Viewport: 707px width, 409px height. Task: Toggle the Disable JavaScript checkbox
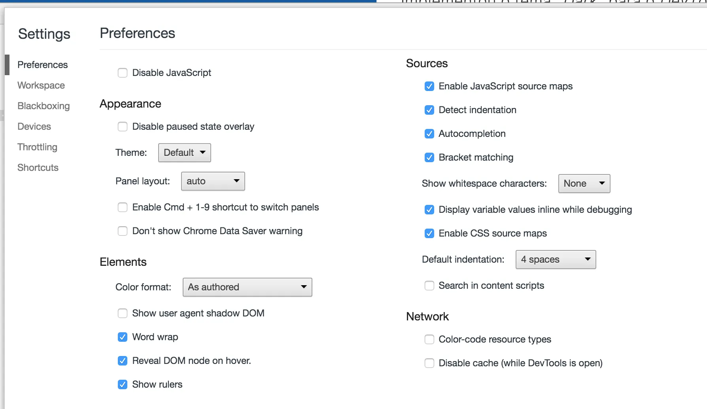coord(123,73)
